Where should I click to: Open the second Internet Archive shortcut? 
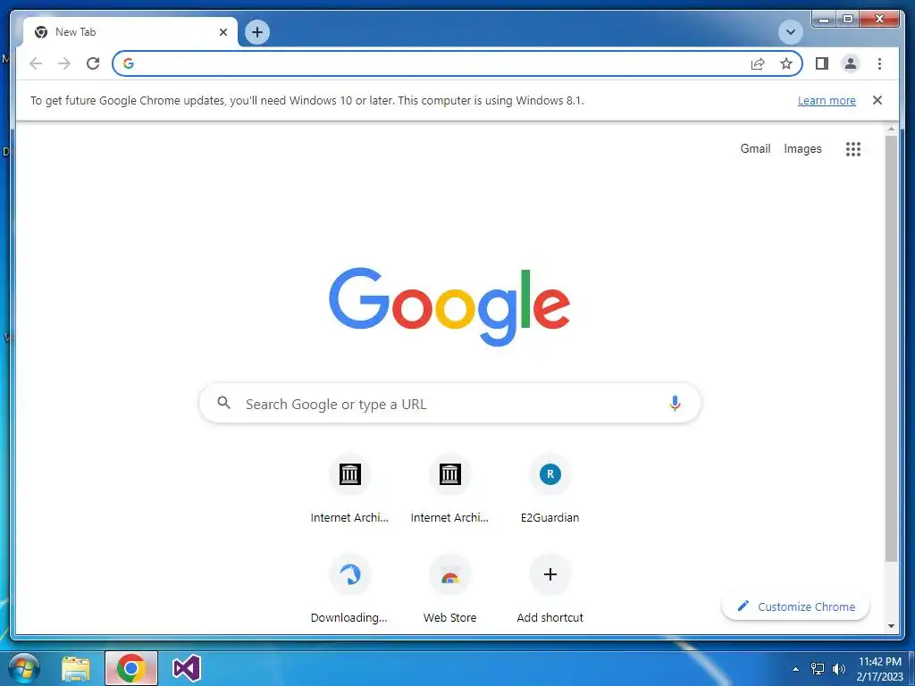click(x=450, y=490)
